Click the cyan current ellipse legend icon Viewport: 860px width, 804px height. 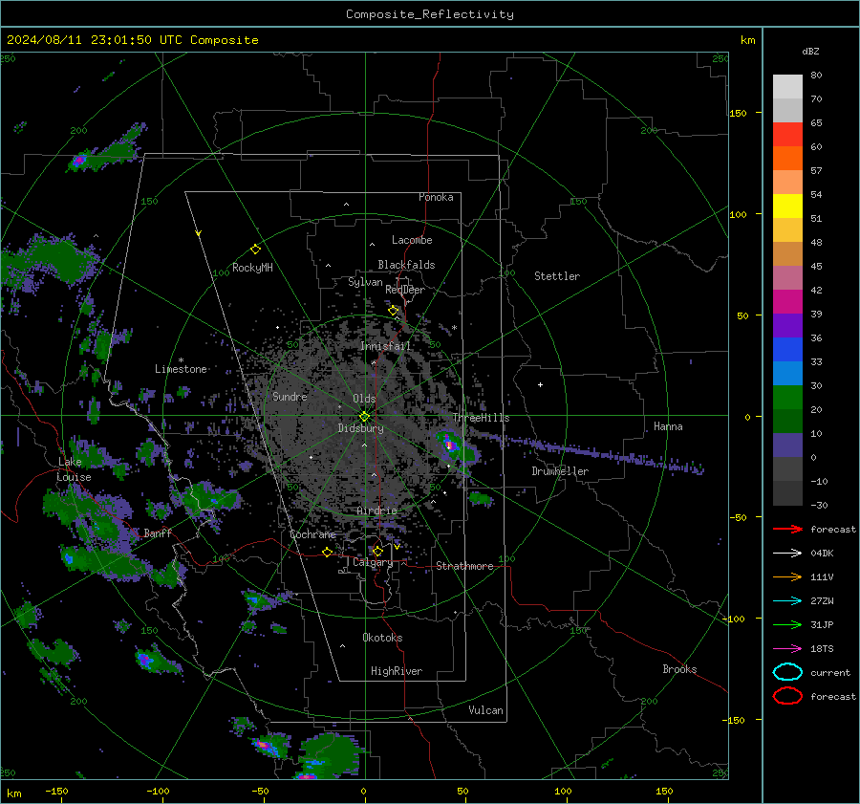(787, 672)
